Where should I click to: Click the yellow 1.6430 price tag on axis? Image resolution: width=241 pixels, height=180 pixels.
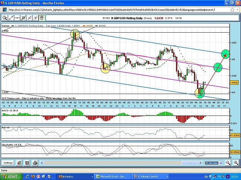(x=234, y=83)
